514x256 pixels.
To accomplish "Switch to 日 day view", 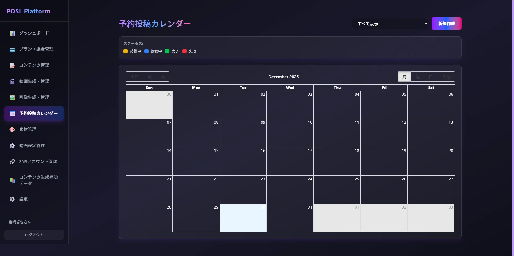I will tap(431, 77).
